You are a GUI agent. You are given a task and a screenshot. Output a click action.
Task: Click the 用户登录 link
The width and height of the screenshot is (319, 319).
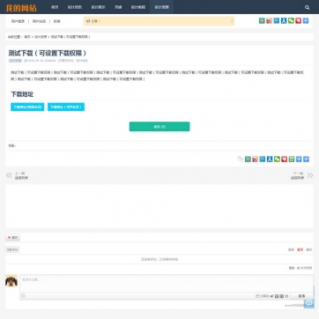18,21
